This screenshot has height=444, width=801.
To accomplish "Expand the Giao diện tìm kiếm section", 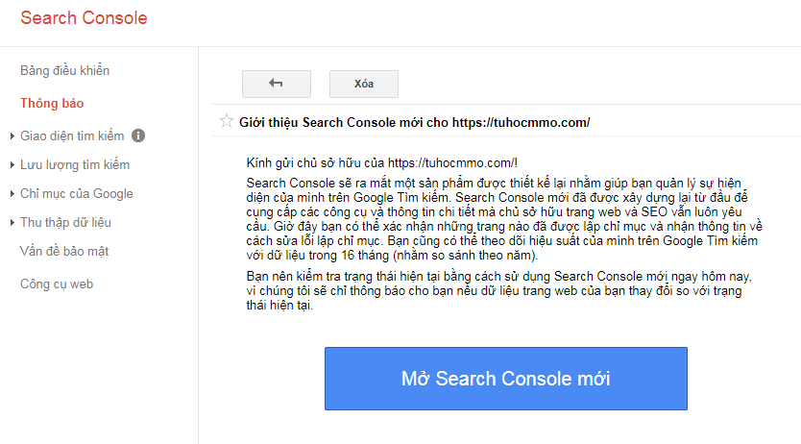I will click(12, 136).
